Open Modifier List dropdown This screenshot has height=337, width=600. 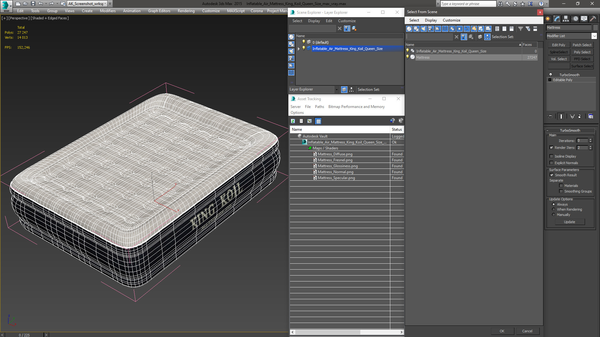(594, 36)
